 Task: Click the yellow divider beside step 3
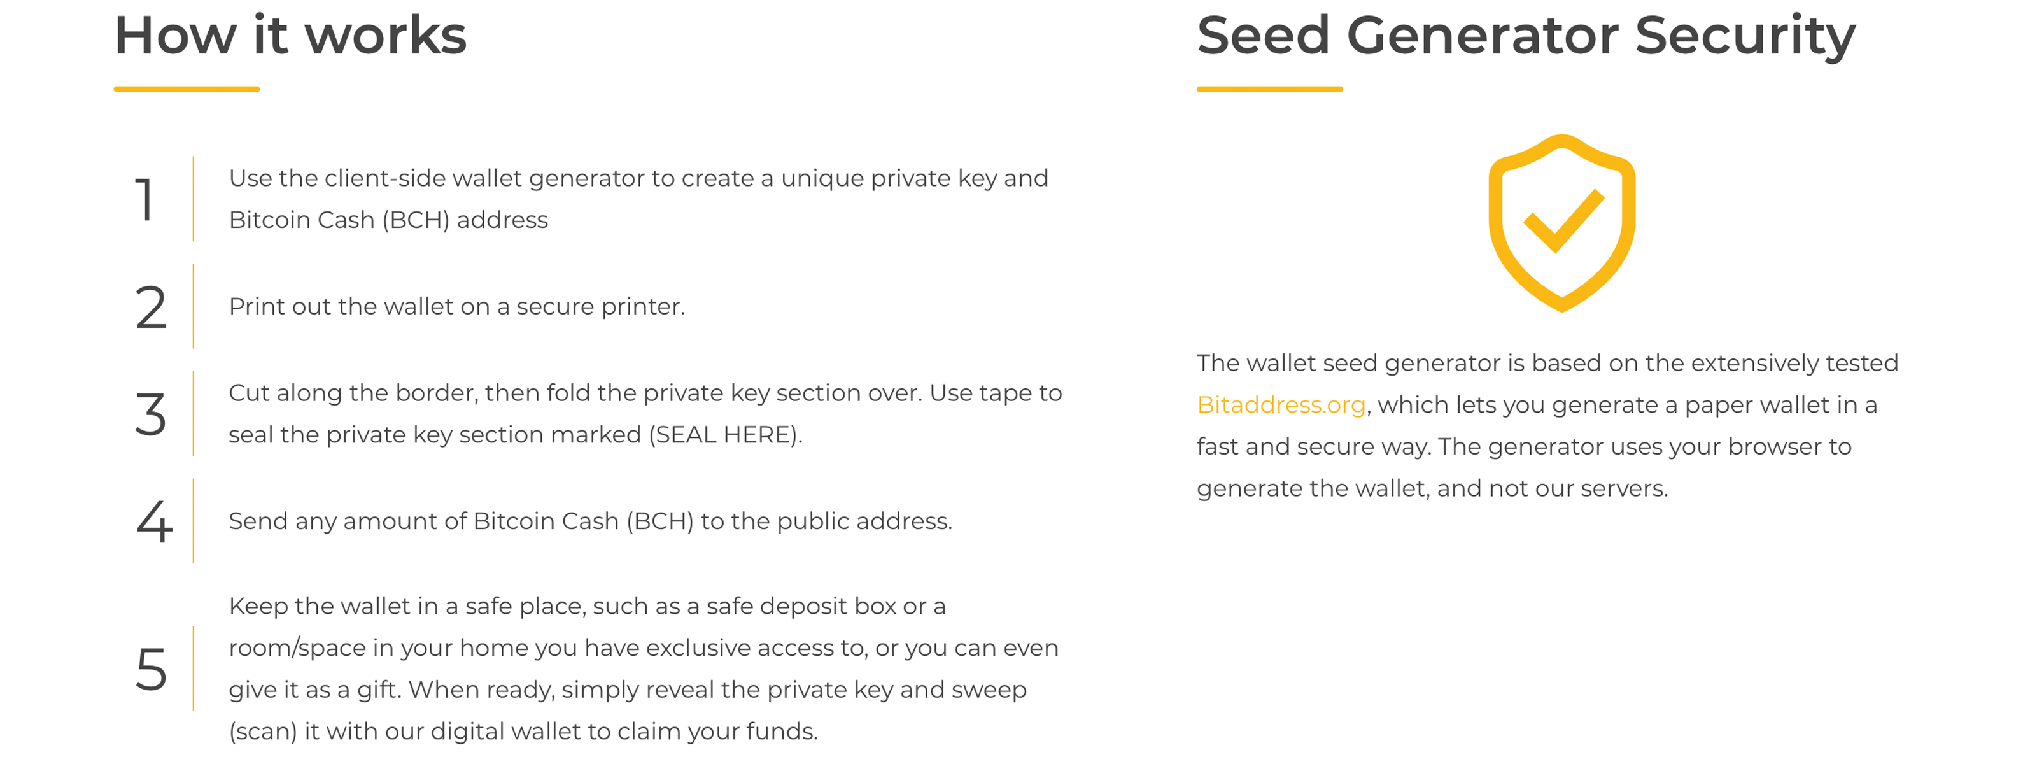point(193,414)
